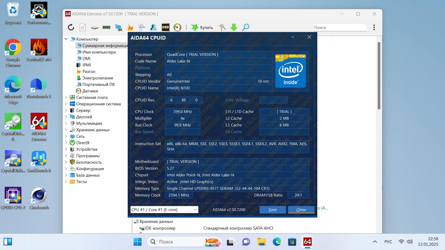Open Geekbench 6 desktop shortcut
445x250 pixels.
click(39, 161)
